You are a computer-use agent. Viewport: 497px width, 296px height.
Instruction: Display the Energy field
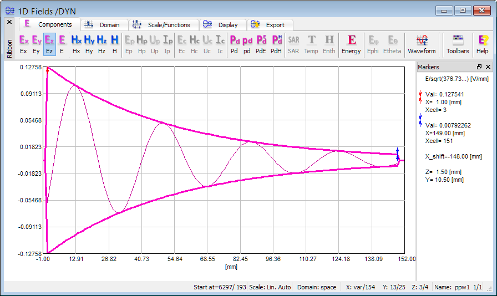coord(351,44)
